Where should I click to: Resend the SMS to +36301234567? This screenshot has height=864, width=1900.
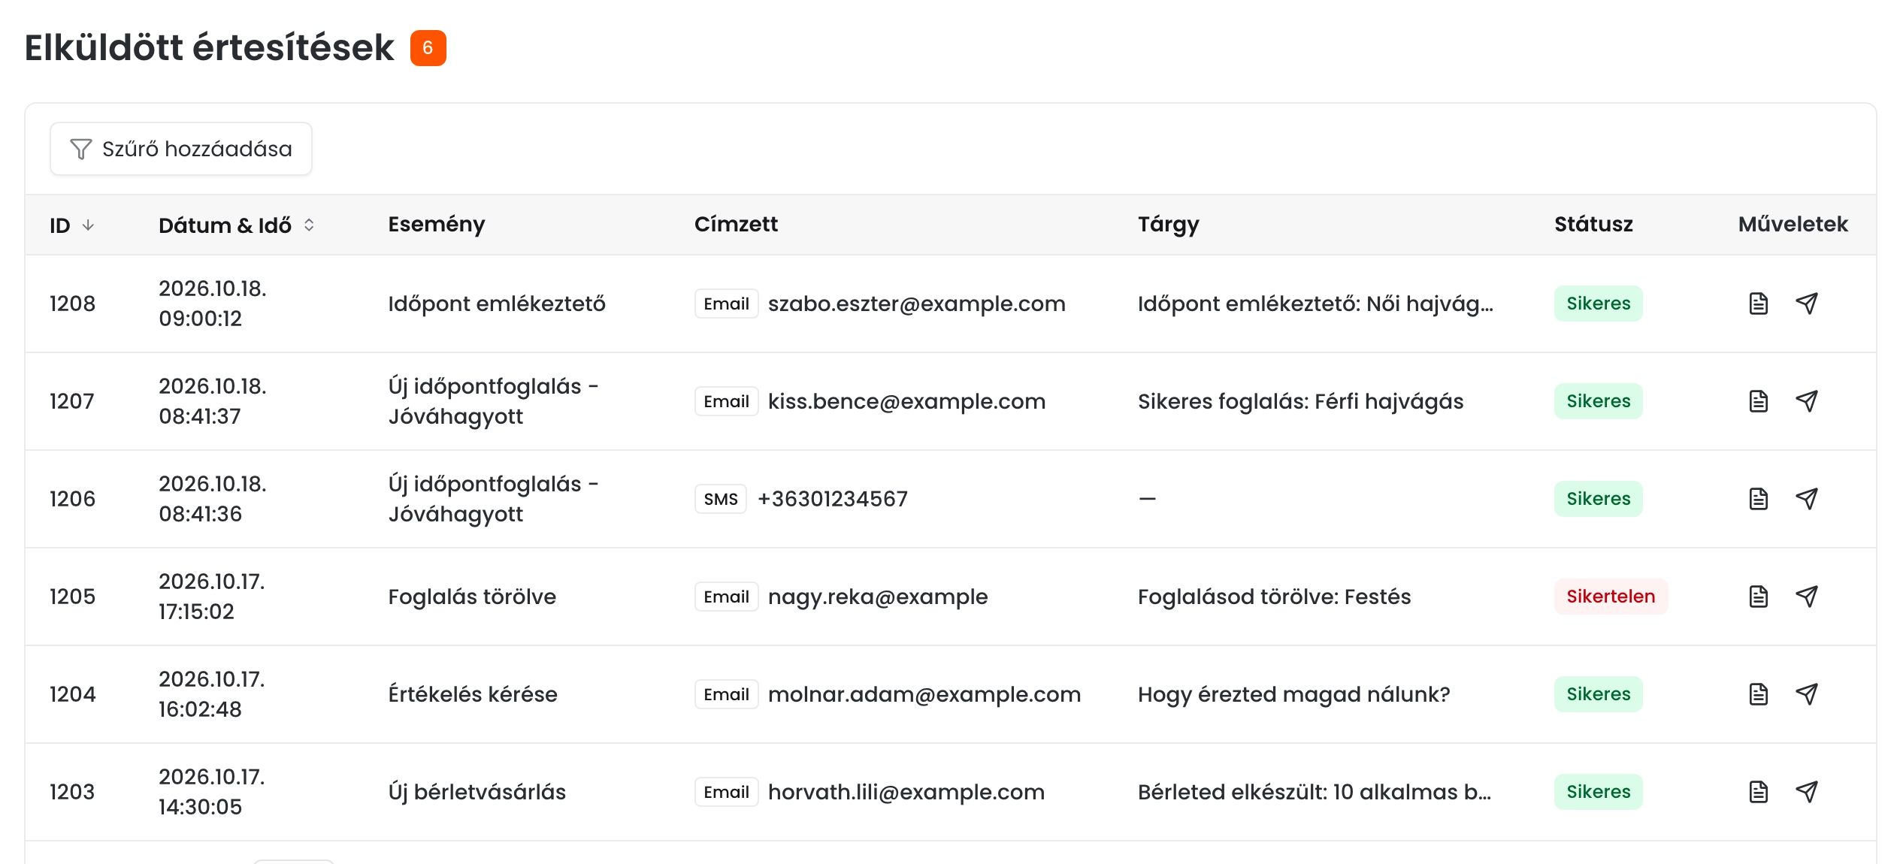1807,499
